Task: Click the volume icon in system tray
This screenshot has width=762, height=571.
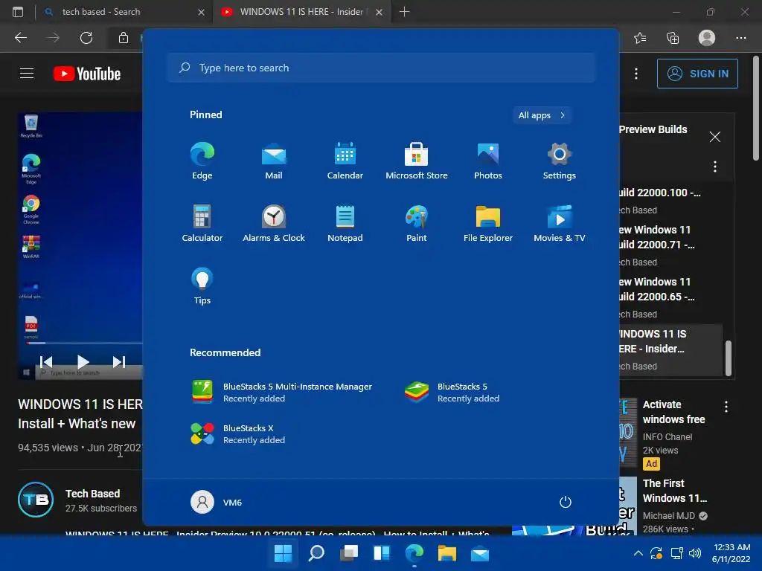Action: pos(695,553)
